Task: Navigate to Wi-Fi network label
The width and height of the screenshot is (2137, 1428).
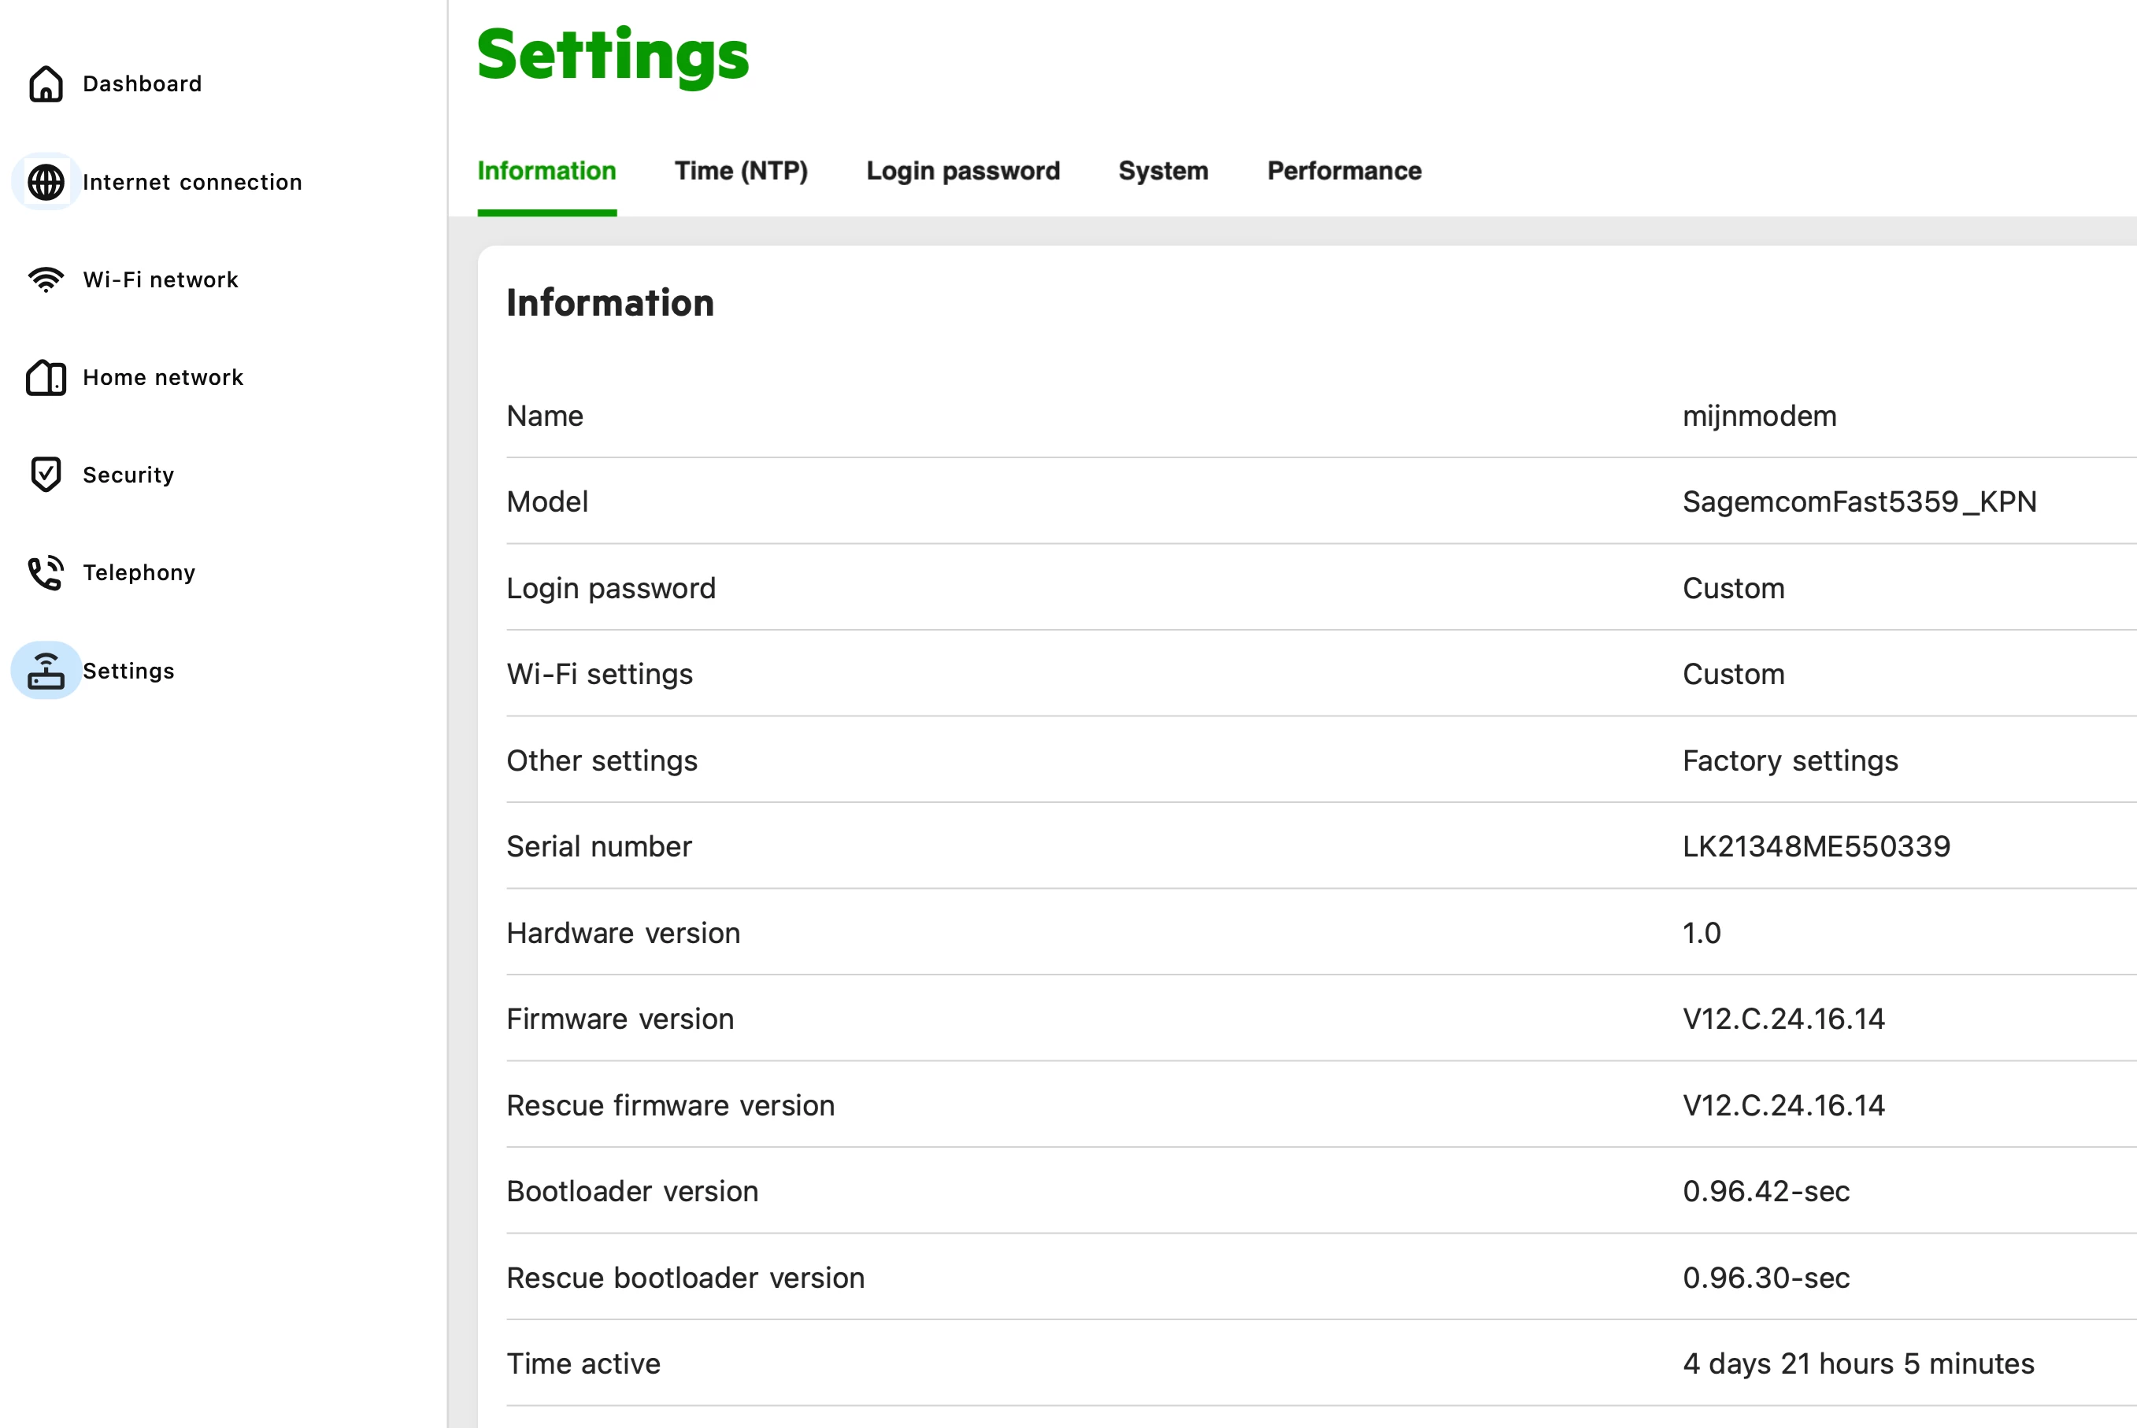Action: (161, 279)
